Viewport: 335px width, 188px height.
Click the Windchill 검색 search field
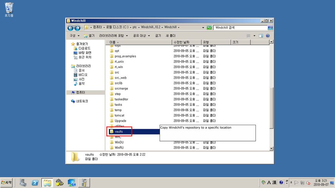click(240, 27)
